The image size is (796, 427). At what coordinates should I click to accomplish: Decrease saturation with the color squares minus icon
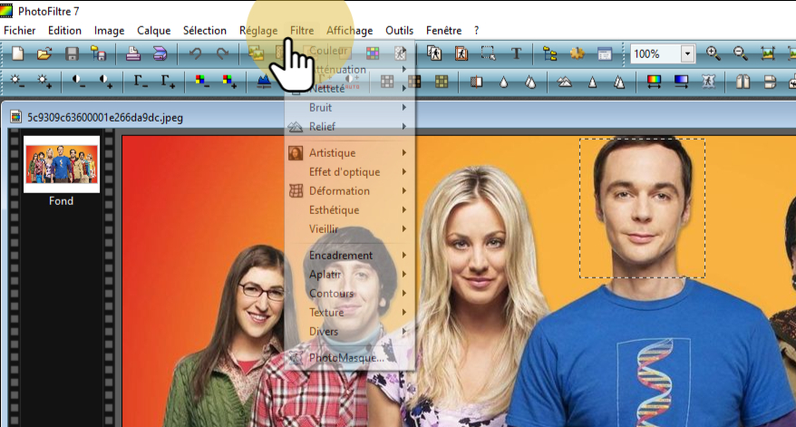point(201,82)
